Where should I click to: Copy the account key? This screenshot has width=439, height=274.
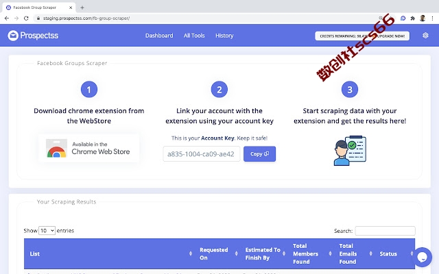(259, 153)
